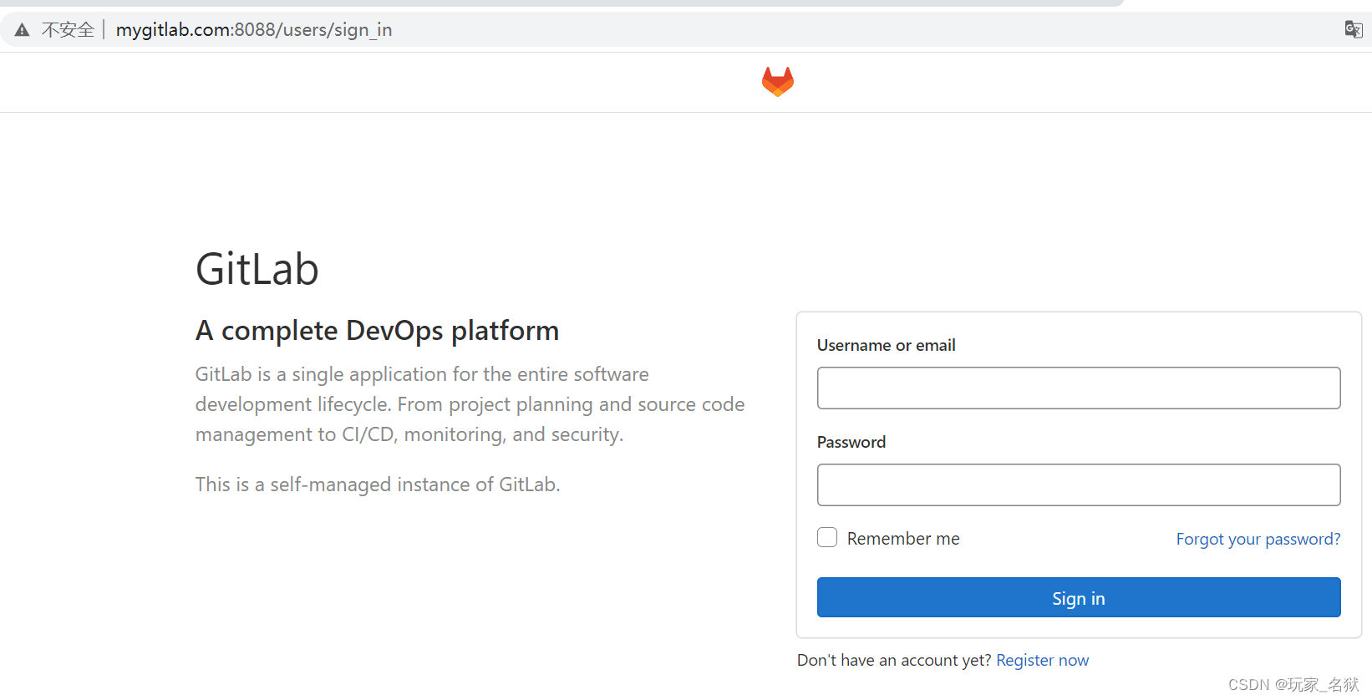Click 'A complete DevOps platform' heading

[x=377, y=331]
